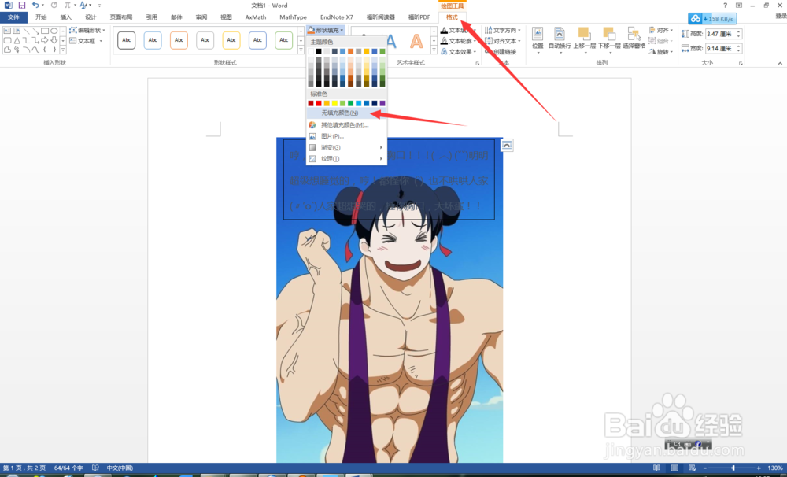Click the Undo arrow icon
Screen dimensions: 787x477
point(35,5)
